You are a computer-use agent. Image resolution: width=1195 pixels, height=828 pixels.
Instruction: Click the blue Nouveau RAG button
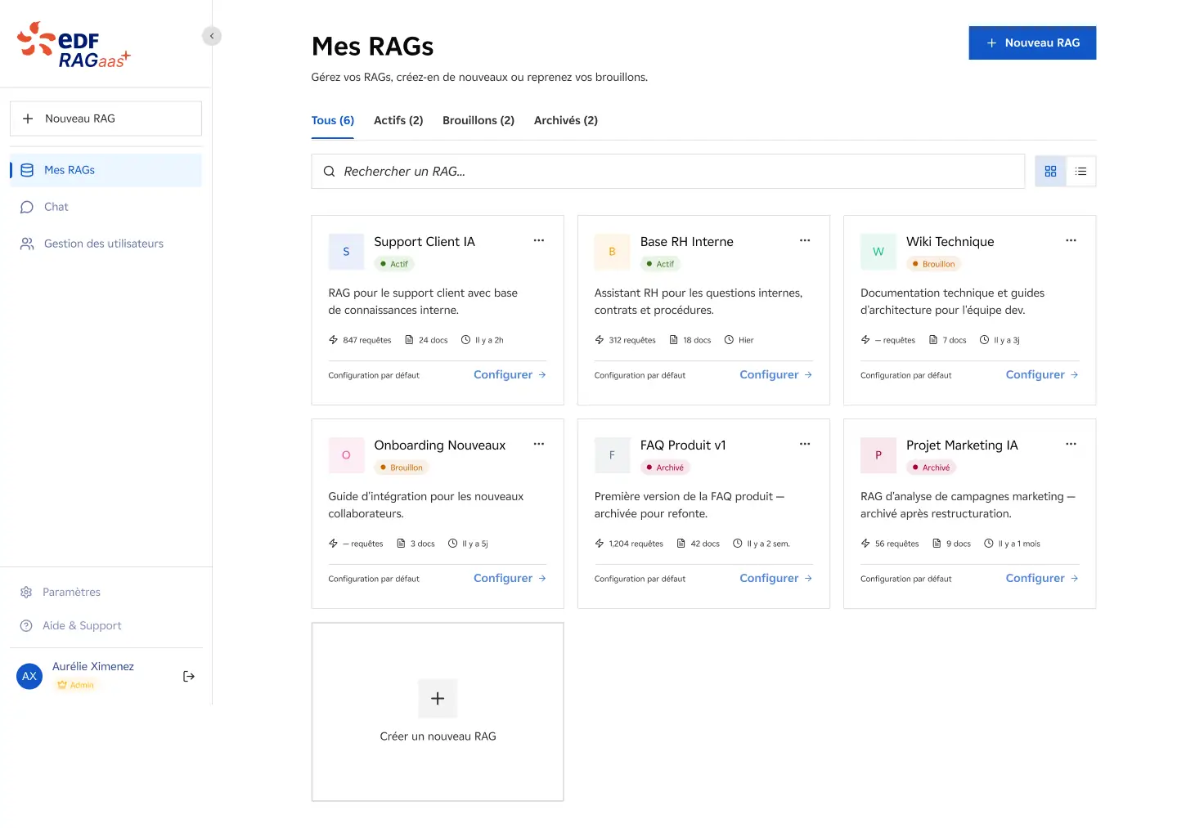1032,43
